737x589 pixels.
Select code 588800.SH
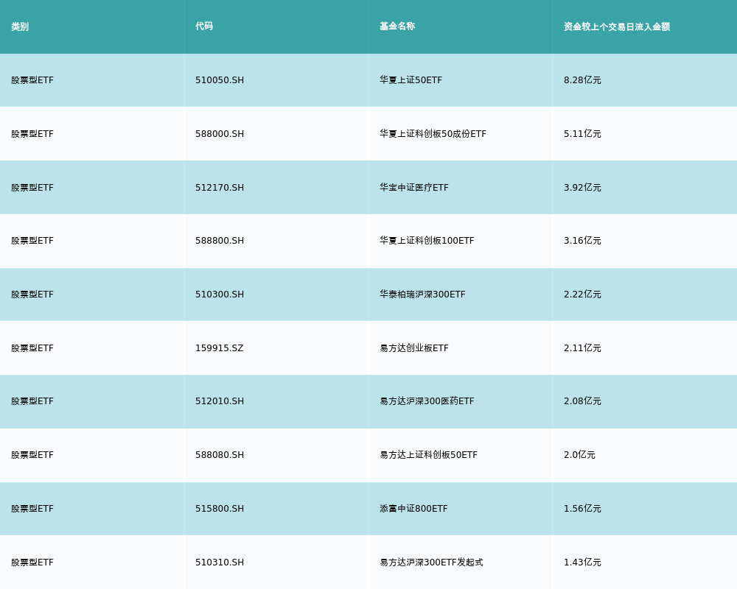pos(220,241)
